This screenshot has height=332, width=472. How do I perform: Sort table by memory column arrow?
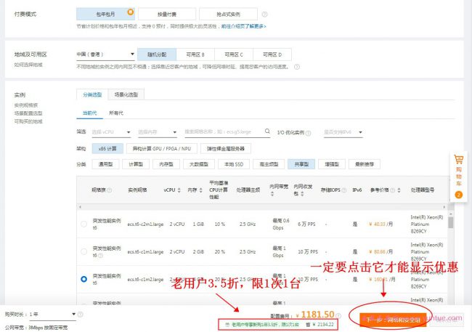coord(200,190)
